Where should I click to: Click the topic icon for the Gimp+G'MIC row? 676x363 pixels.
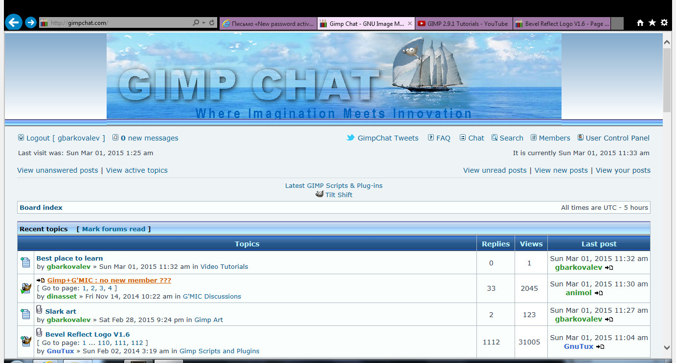pos(26,288)
